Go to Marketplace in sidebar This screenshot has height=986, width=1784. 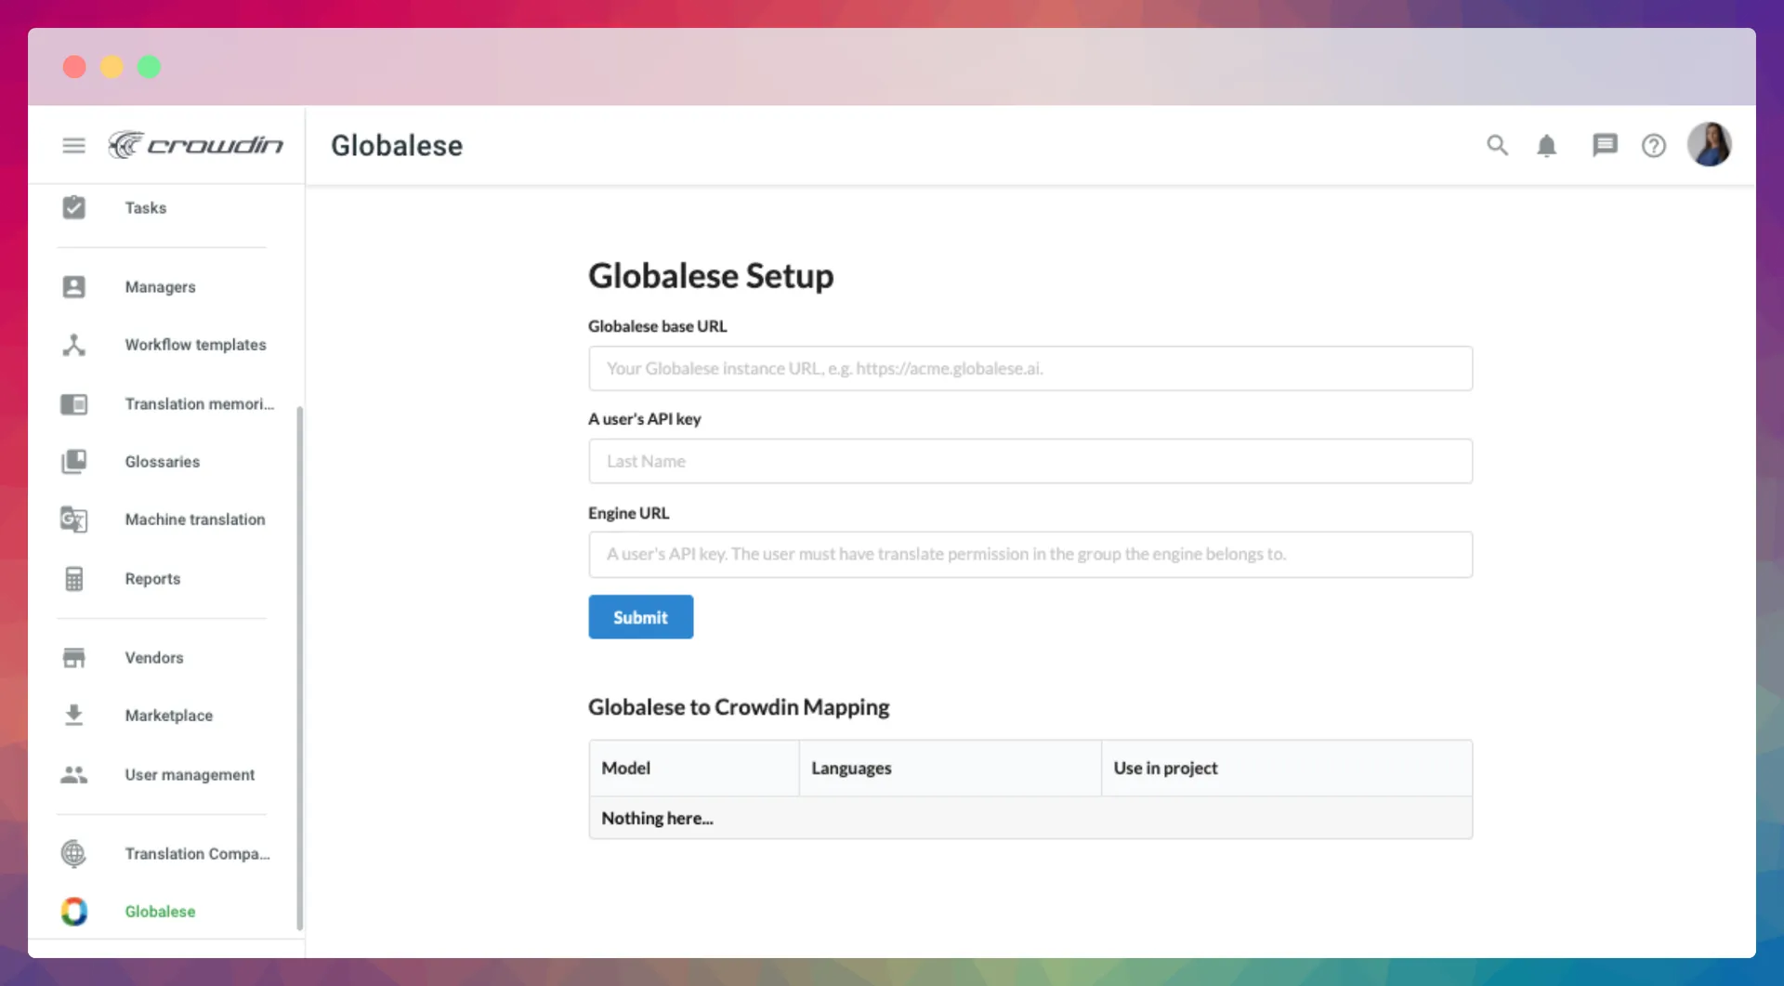pyautogui.click(x=169, y=716)
